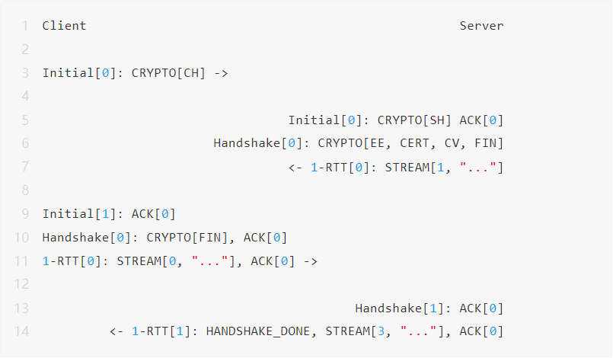Click the 'Server' header text
The width and height of the screenshot is (613, 358).
coord(481,26)
